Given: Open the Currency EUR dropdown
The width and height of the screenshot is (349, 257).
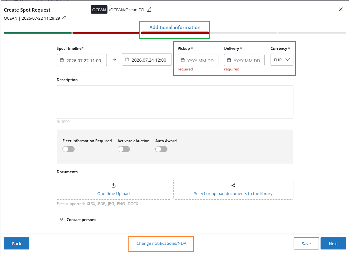Looking at the screenshot, I should (x=282, y=60).
